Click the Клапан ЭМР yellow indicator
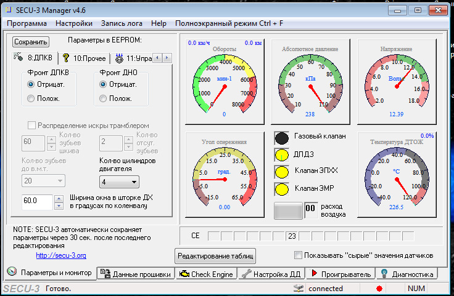The width and height of the screenshot is (454, 296). [x=282, y=190]
